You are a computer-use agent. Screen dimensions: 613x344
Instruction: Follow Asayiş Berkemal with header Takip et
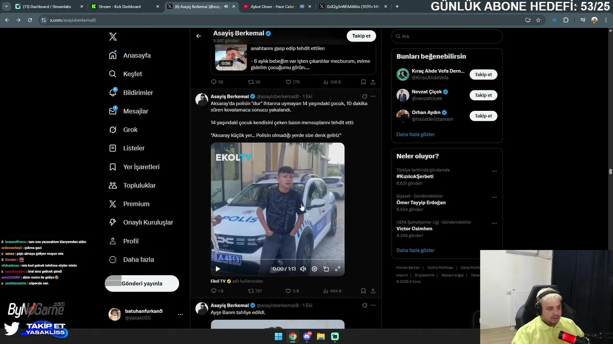point(361,36)
